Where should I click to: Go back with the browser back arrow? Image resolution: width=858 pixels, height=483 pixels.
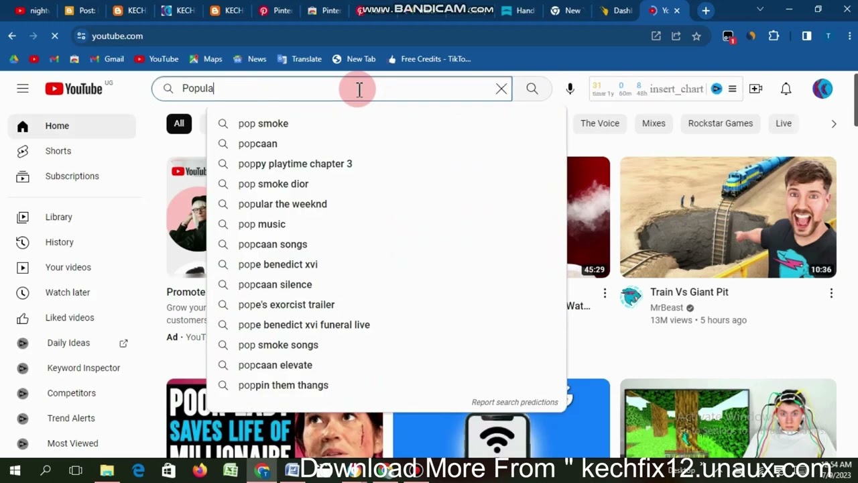[x=12, y=36]
